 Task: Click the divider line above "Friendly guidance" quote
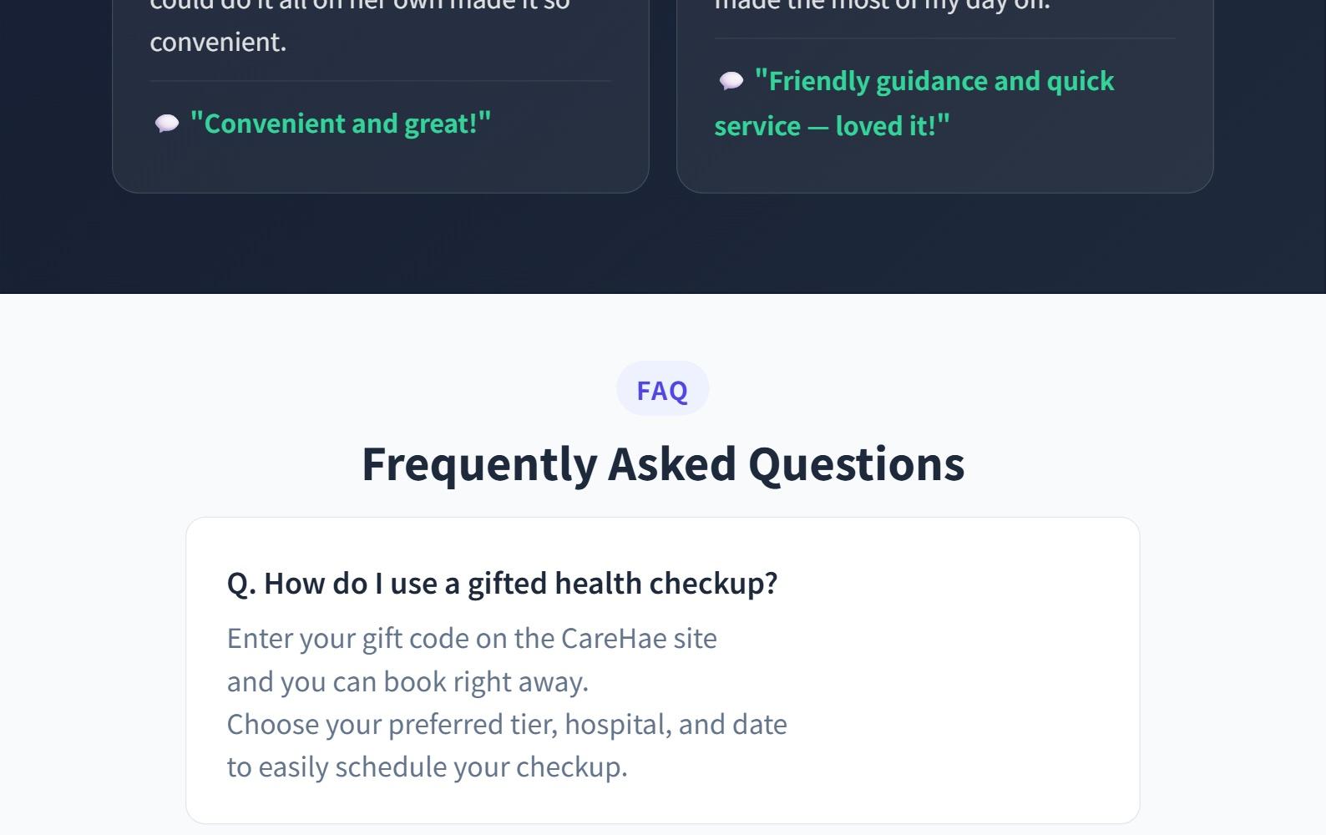(944, 38)
